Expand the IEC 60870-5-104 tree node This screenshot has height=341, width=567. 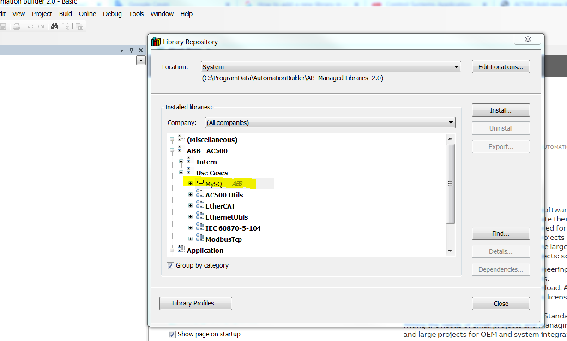tap(190, 228)
